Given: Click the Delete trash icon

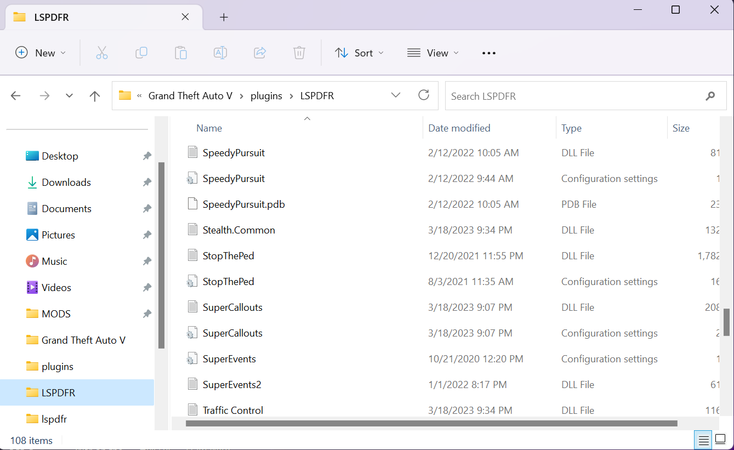Looking at the screenshot, I should tap(299, 53).
